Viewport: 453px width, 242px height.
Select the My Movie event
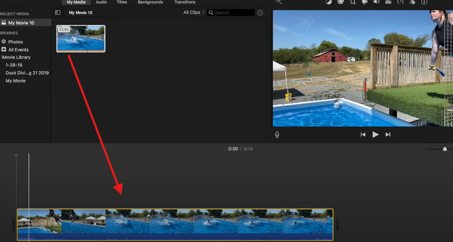(16, 81)
